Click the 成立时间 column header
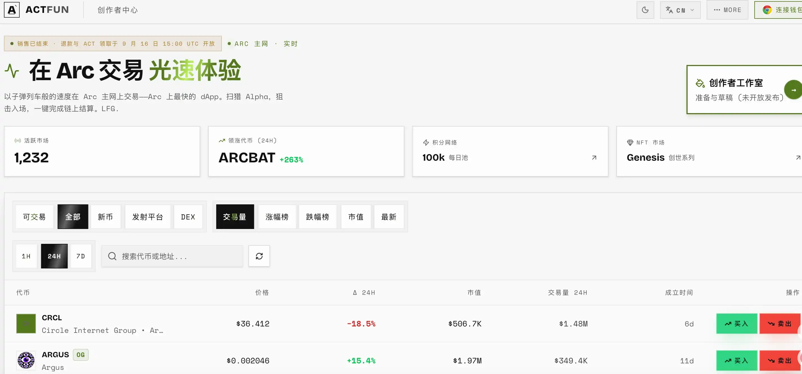The width and height of the screenshot is (802, 374). click(x=679, y=293)
